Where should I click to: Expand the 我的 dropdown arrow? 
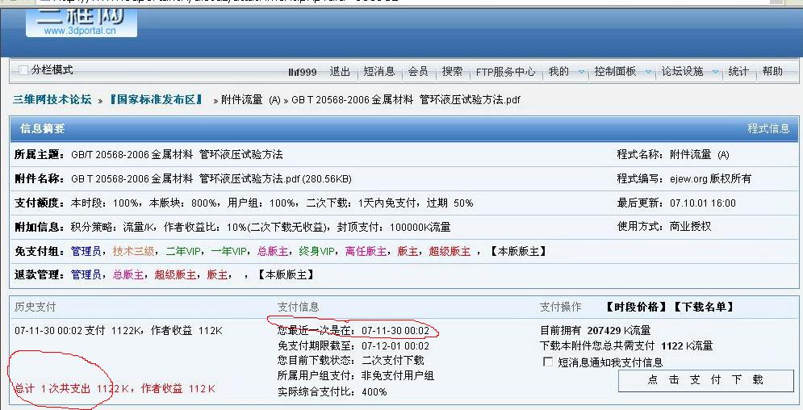pos(581,72)
